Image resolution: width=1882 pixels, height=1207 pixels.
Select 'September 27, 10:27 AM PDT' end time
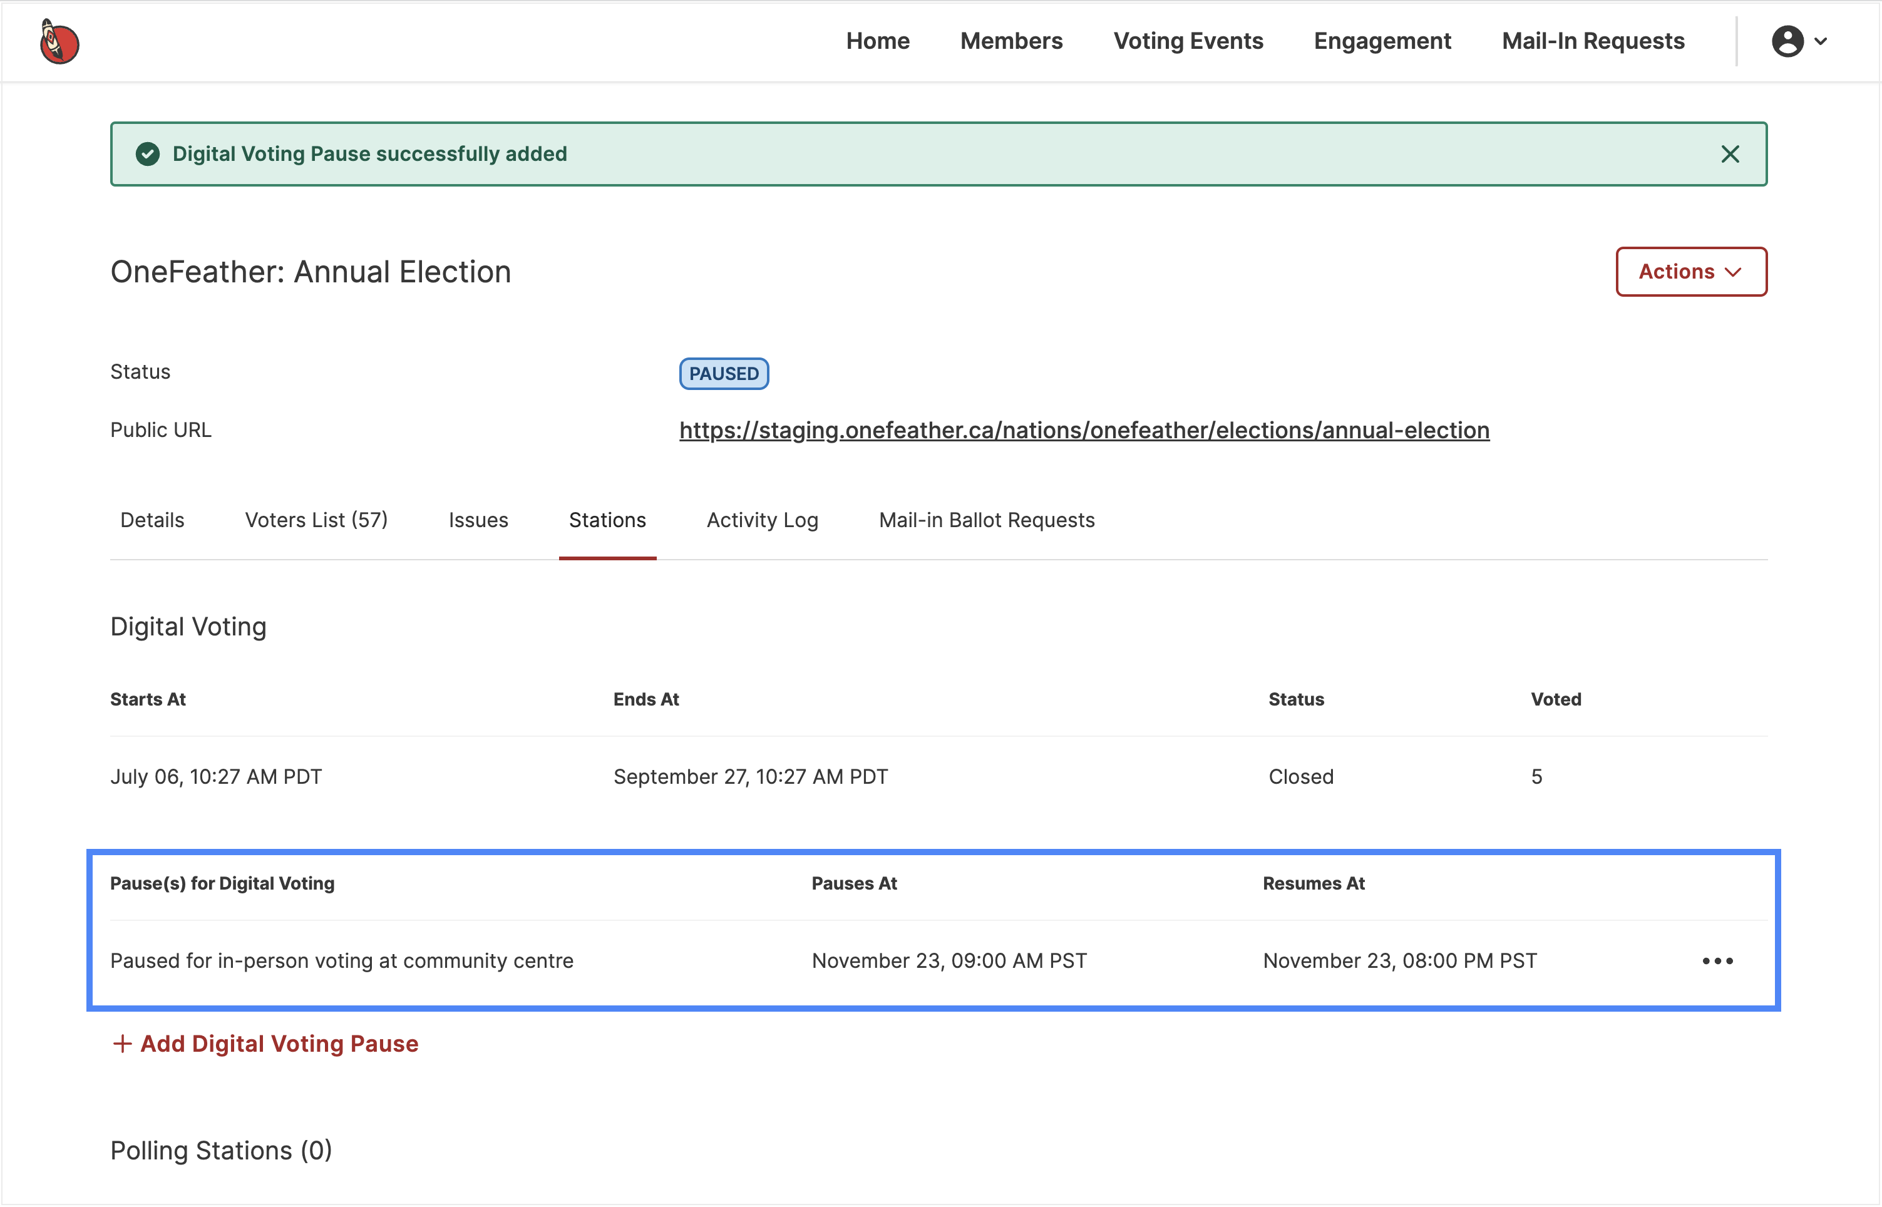(x=750, y=778)
